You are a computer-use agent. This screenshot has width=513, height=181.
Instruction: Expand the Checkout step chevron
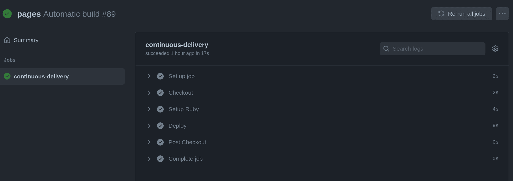149,93
